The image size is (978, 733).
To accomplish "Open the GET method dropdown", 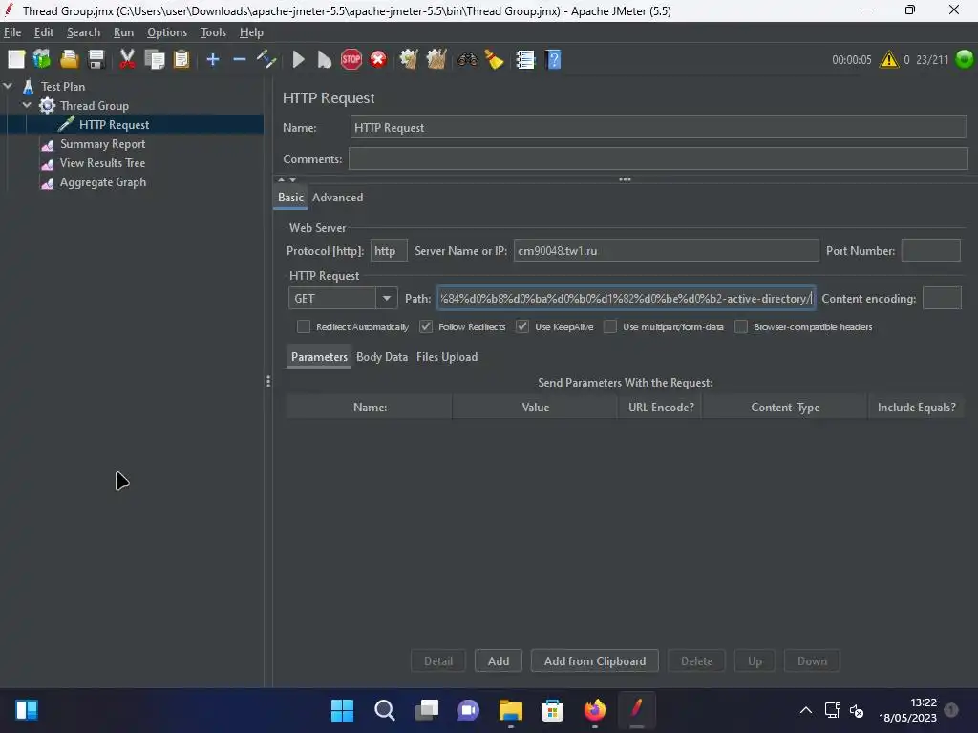I will (386, 298).
